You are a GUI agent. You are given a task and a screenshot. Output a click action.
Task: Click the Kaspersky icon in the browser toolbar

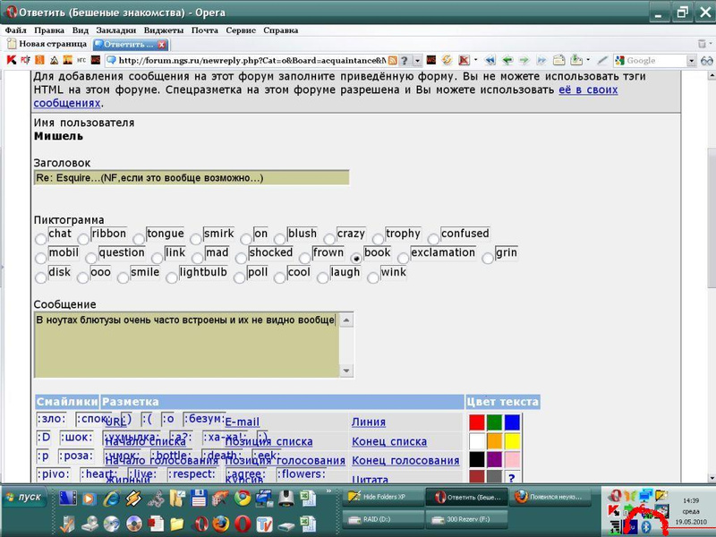pyautogui.click(x=12, y=60)
